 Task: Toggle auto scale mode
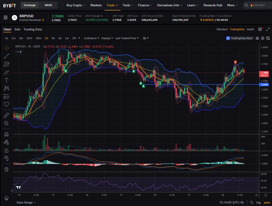(x=267, y=203)
